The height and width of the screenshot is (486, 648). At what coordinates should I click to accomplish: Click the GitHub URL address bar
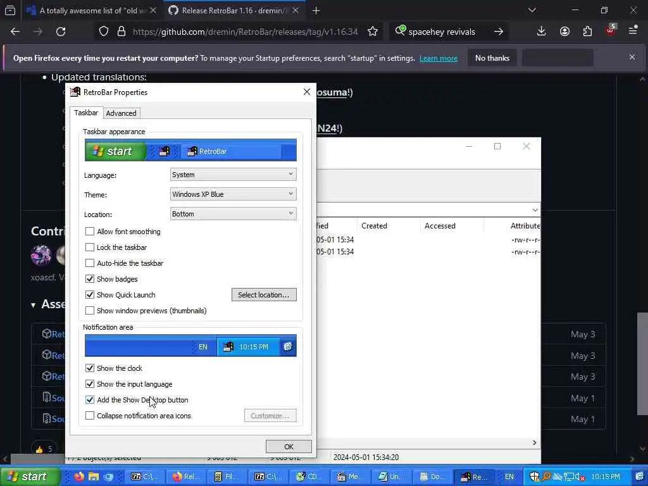[x=245, y=32]
